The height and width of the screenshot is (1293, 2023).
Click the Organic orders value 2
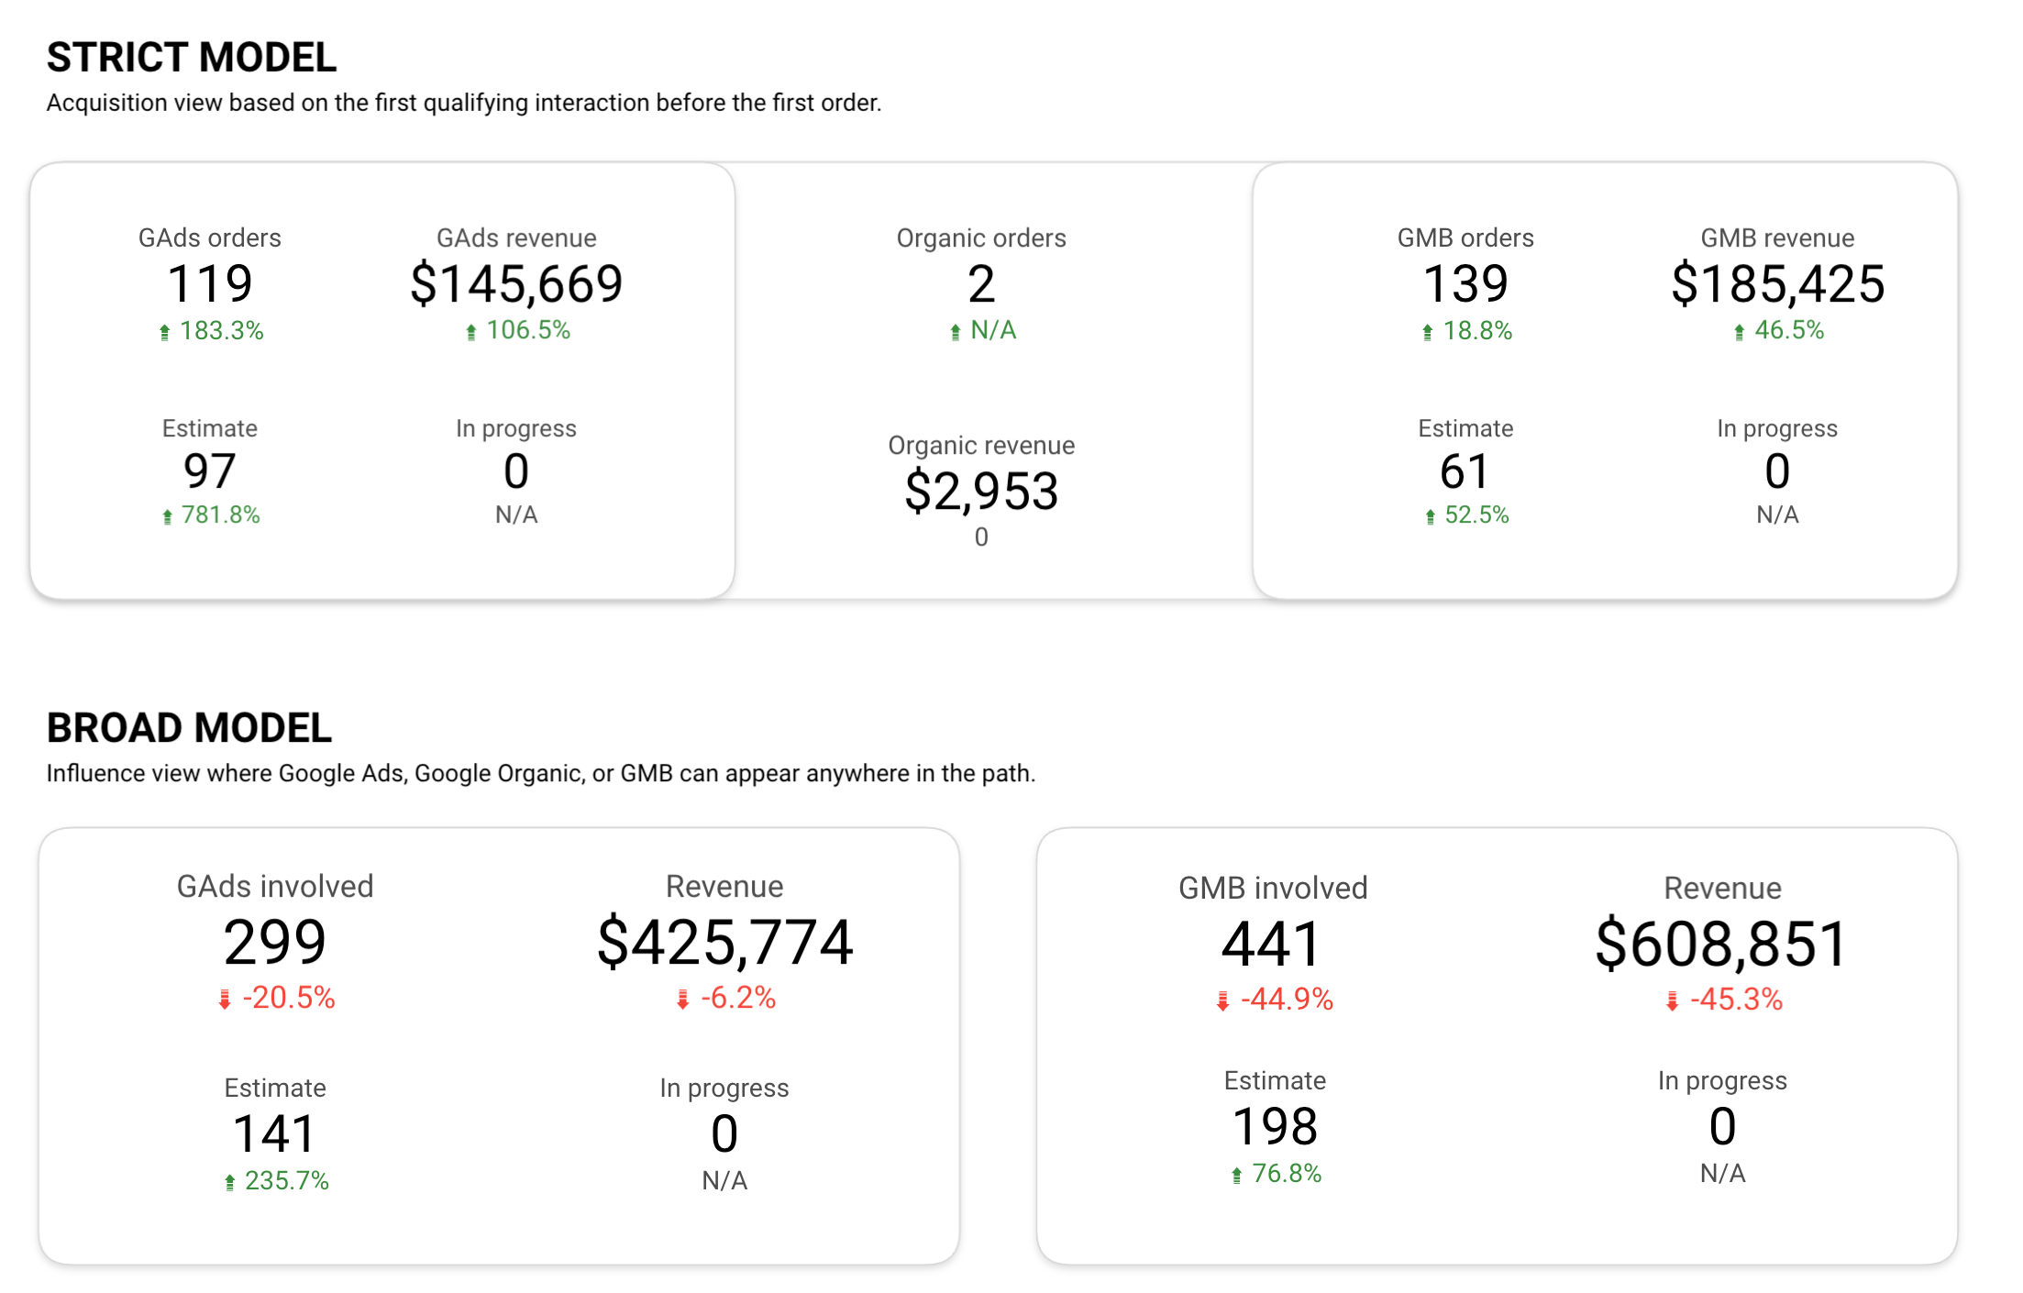pos(981,284)
